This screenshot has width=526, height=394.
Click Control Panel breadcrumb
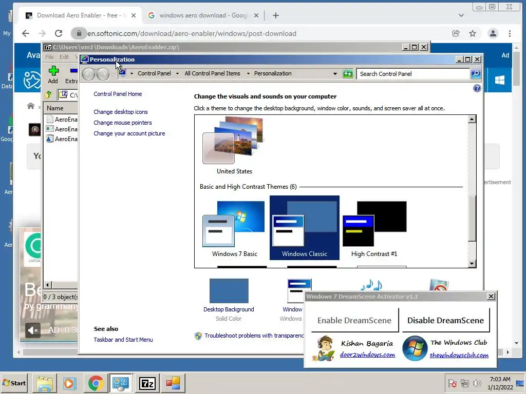click(154, 73)
